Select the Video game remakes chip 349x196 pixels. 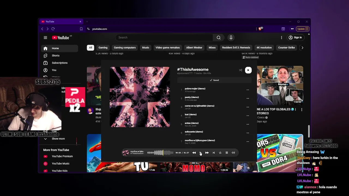click(168, 48)
